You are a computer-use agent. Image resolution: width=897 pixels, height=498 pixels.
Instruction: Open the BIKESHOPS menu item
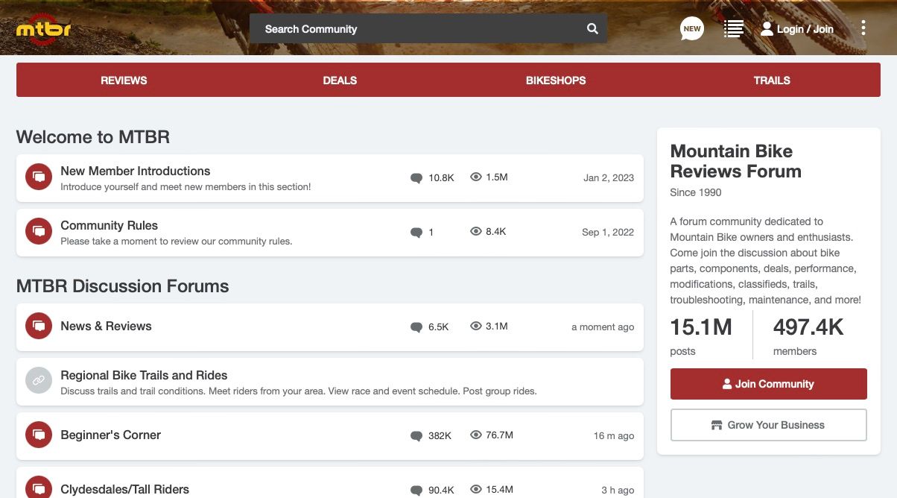(556, 80)
